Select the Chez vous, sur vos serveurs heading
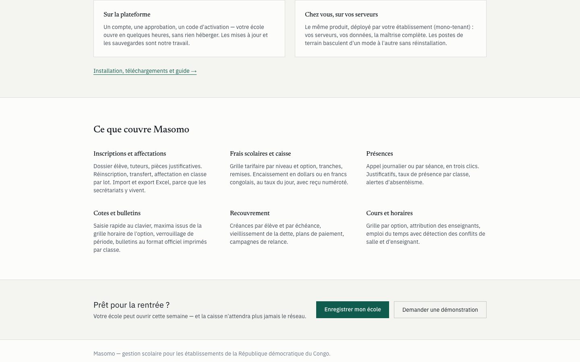This screenshot has width=580, height=362. point(341,14)
